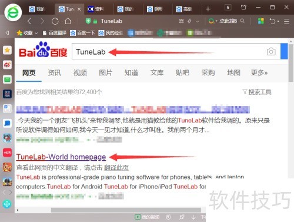Click the camera image search icon
Image resolution: width=294 pixels, height=222 pixels.
pos(271,51)
